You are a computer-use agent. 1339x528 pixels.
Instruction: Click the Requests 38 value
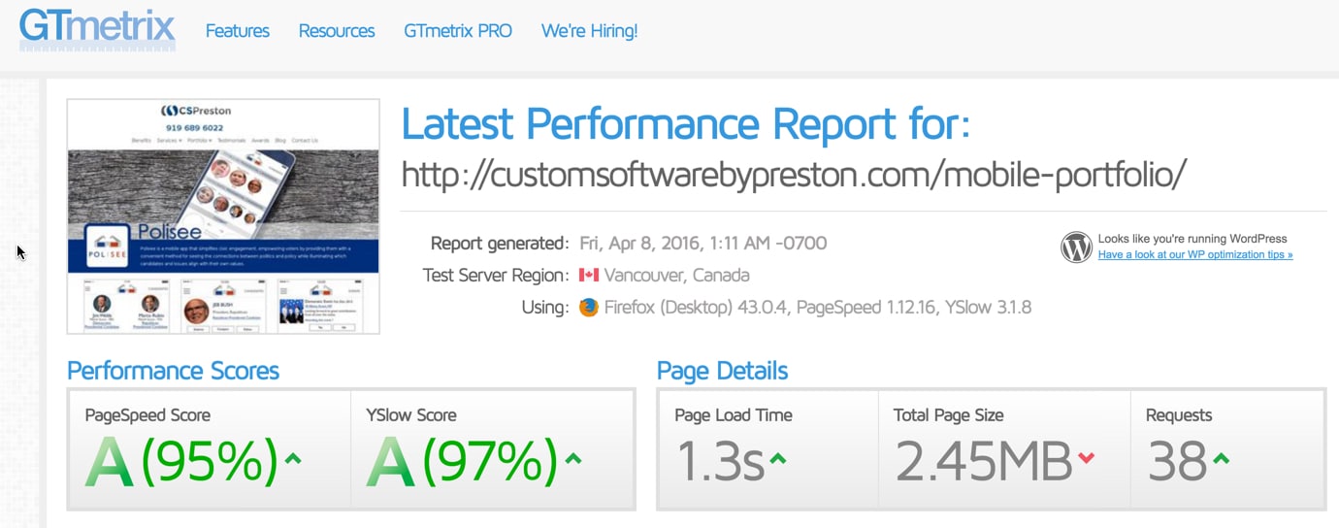1177,462
